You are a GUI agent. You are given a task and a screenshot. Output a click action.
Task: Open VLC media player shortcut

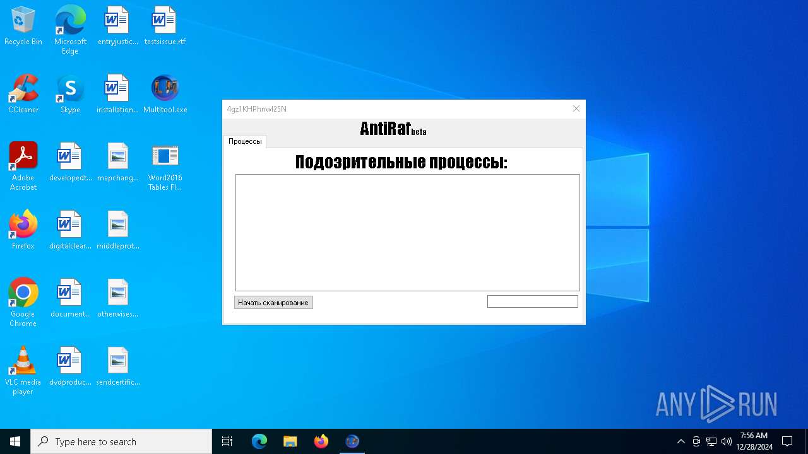click(23, 371)
